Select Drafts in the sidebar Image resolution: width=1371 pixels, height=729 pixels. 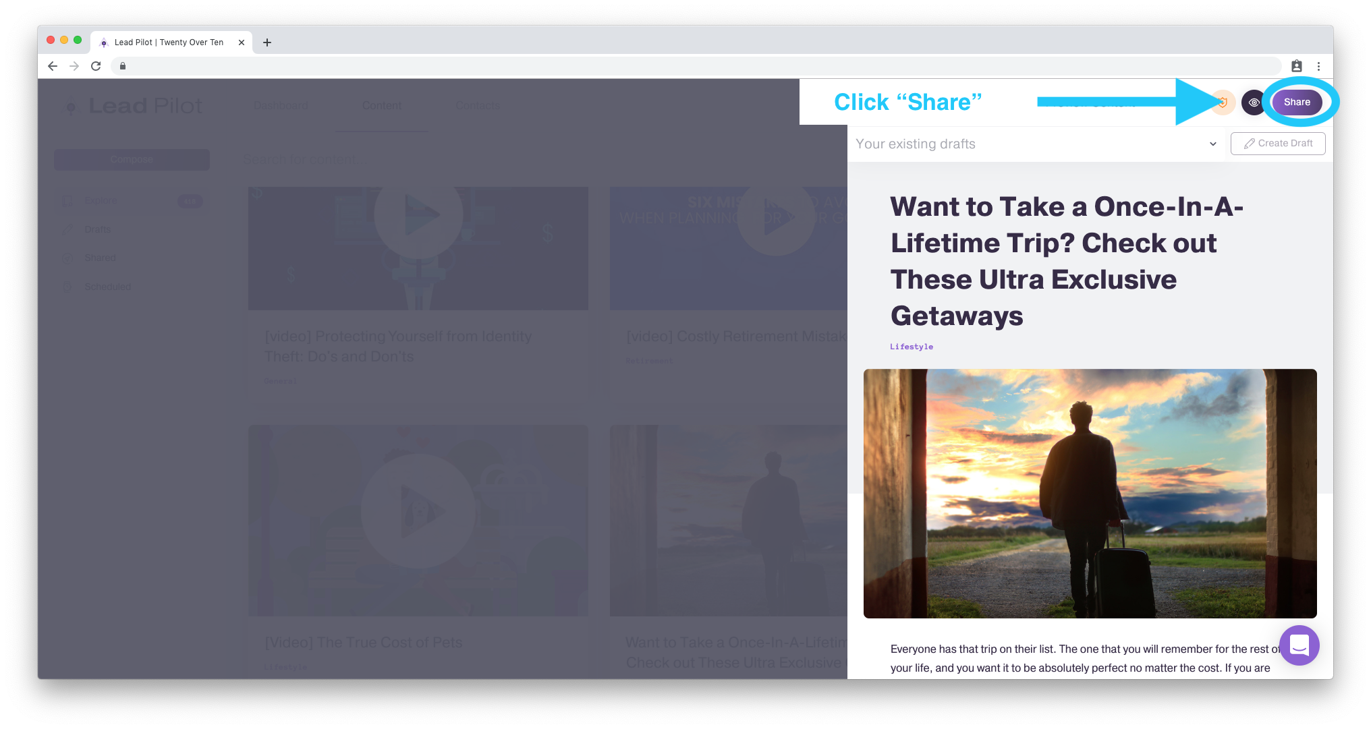(x=98, y=229)
